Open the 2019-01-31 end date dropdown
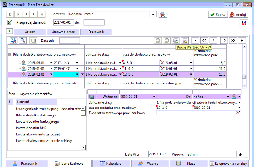 (77, 68)
